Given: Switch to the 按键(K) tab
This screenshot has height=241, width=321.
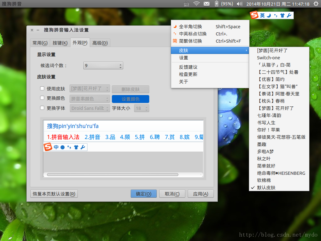Looking at the screenshot, I should 60,43.
